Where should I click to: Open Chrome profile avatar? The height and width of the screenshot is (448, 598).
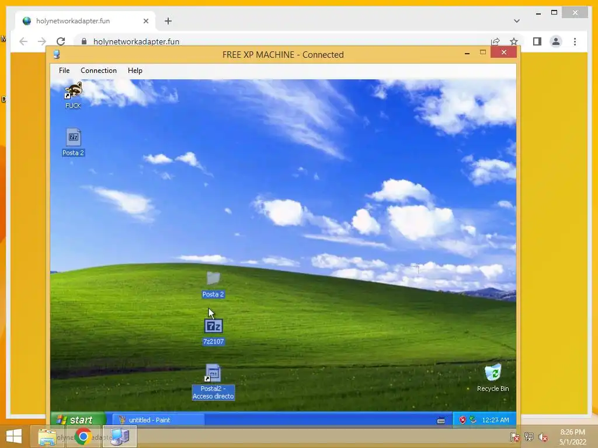[x=556, y=41]
